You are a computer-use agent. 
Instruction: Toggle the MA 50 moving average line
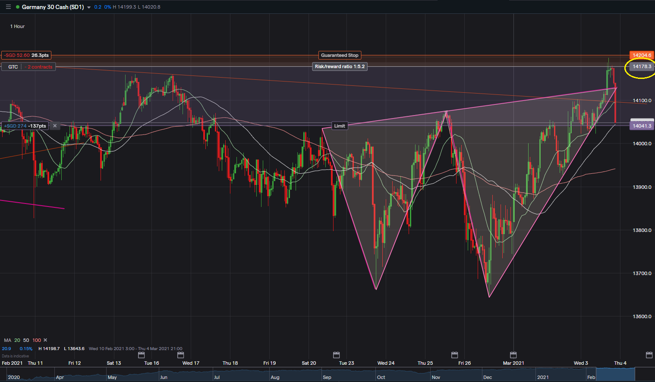tap(26, 340)
